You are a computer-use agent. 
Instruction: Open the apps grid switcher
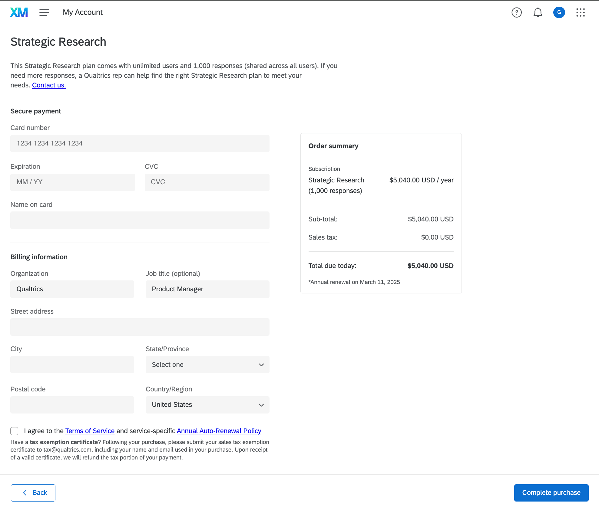pyautogui.click(x=581, y=12)
